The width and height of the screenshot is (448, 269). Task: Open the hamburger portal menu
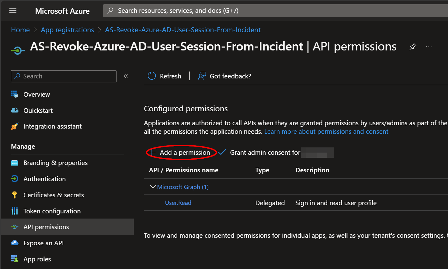pyautogui.click(x=13, y=11)
